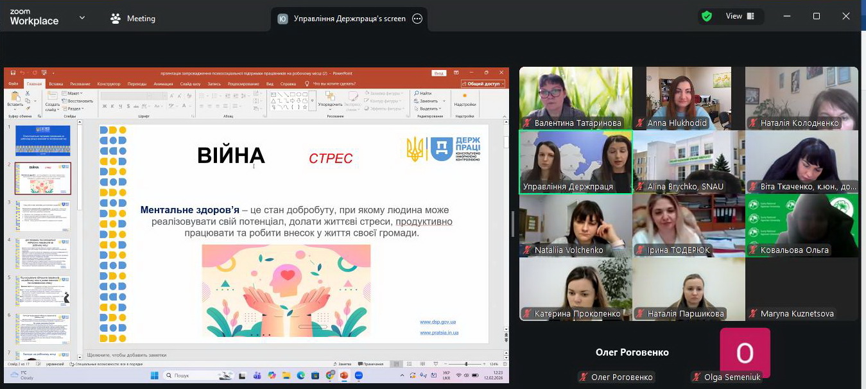This screenshot has width=866, height=389.
Task: Select Управління Держпраця video tile
Action: coord(575,162)
